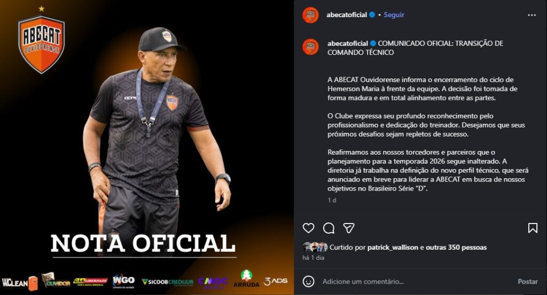Open the three-dot more options menu
This screenshot has width=547, height=295.
[x=532, y=15]
